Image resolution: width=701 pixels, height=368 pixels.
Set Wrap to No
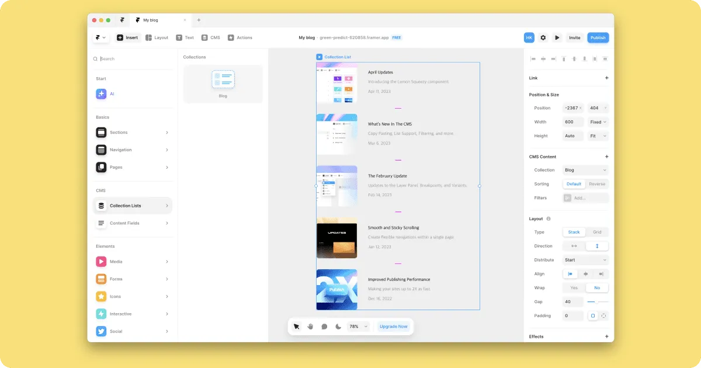[x=597, y=288]
